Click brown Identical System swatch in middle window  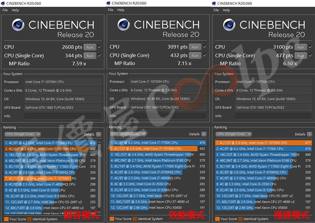point(135,219)
